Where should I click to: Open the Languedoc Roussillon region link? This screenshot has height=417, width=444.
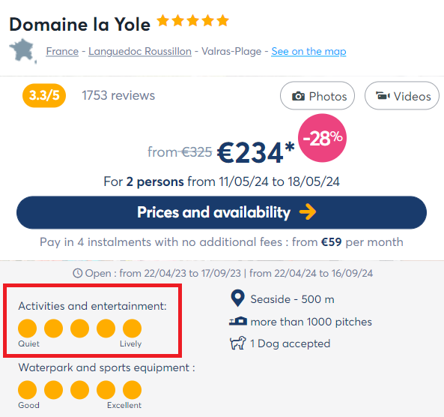pyautogui.click(x=140, y=51)
